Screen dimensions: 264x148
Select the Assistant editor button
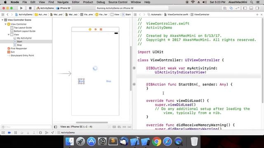coord(231,8)
